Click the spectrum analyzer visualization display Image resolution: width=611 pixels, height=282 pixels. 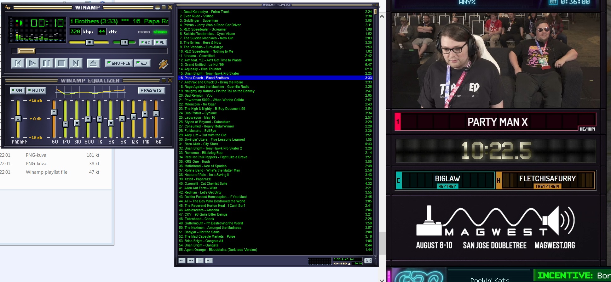(x=39, y=35)
